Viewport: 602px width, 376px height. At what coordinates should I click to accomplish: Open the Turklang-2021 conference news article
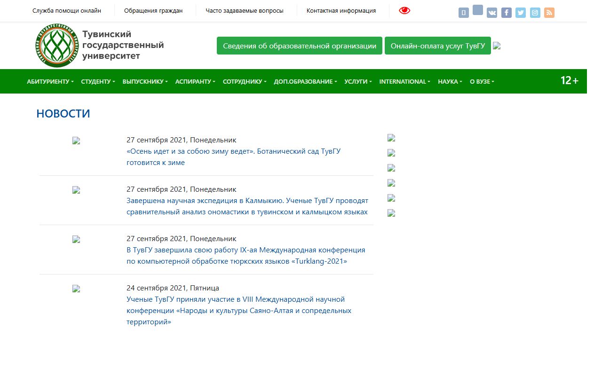pyautogui.click(x=246, y=256)
